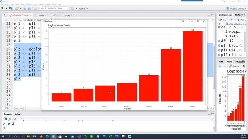The height and width of the screenshot is (139, 248).
Task: Open the Project (None) dropdown
Action: coord(236,8)
